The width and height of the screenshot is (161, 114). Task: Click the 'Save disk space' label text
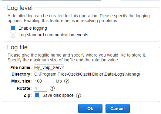click(x=58, y=95)
